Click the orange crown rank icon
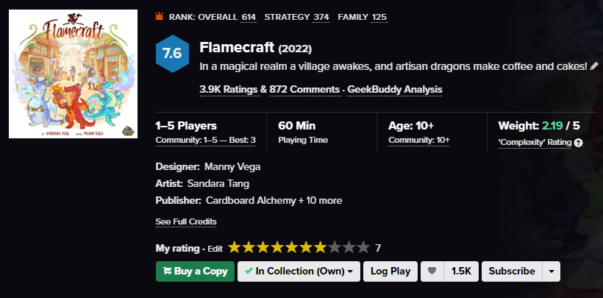 click(x=160, y=16)
